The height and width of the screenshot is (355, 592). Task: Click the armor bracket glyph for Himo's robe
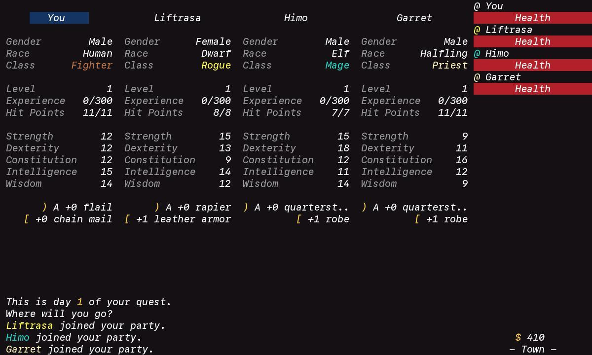(299, 219)
